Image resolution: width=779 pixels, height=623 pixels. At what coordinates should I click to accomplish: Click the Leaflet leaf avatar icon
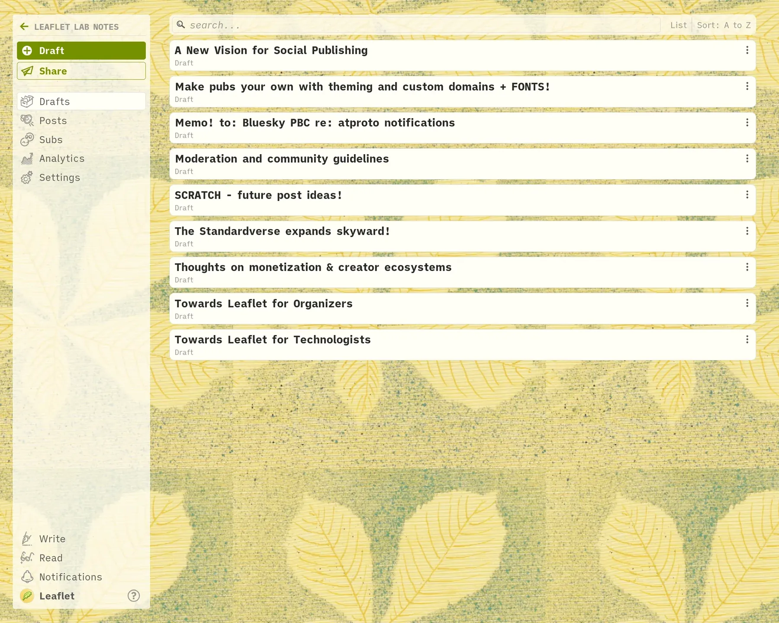(27, 596)
